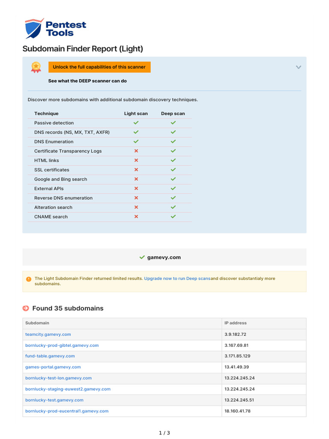Click IP address 3.9.182.72

[x=235, y=334]
